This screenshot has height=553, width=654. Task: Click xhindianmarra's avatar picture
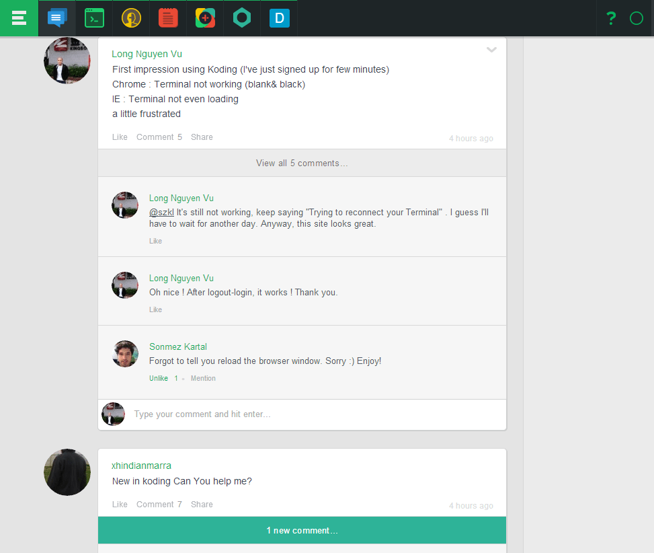(67, 472)
